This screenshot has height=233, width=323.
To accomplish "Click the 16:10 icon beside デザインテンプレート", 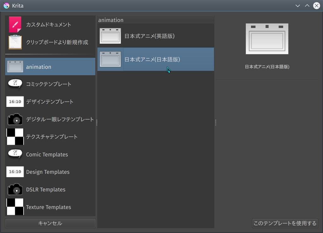I will [x=15, y=102].
